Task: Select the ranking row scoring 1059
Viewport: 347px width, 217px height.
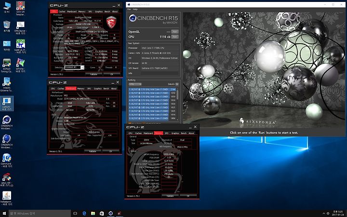Action: pos(152,96)
